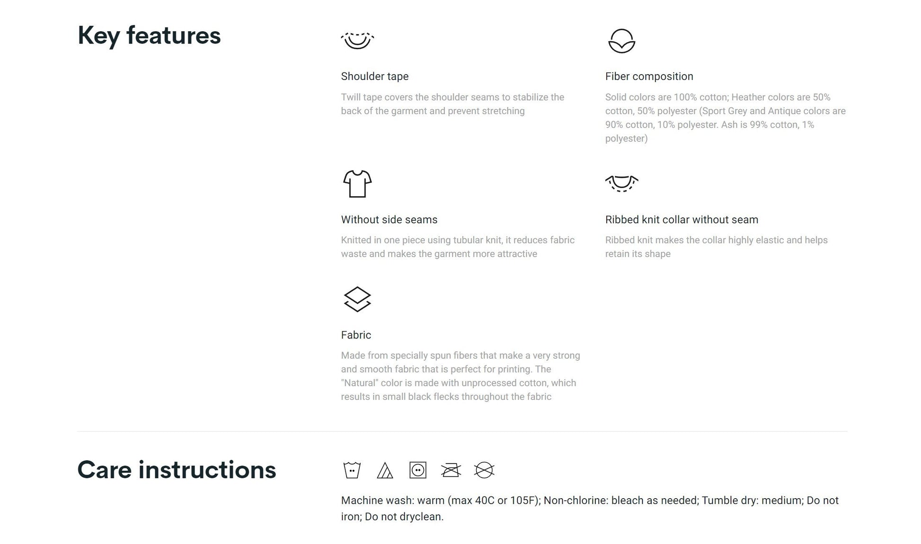This screenshot has width=921, height=544.
Task: Click the crossed-out do not iron icon
Action: click(451, 470)
